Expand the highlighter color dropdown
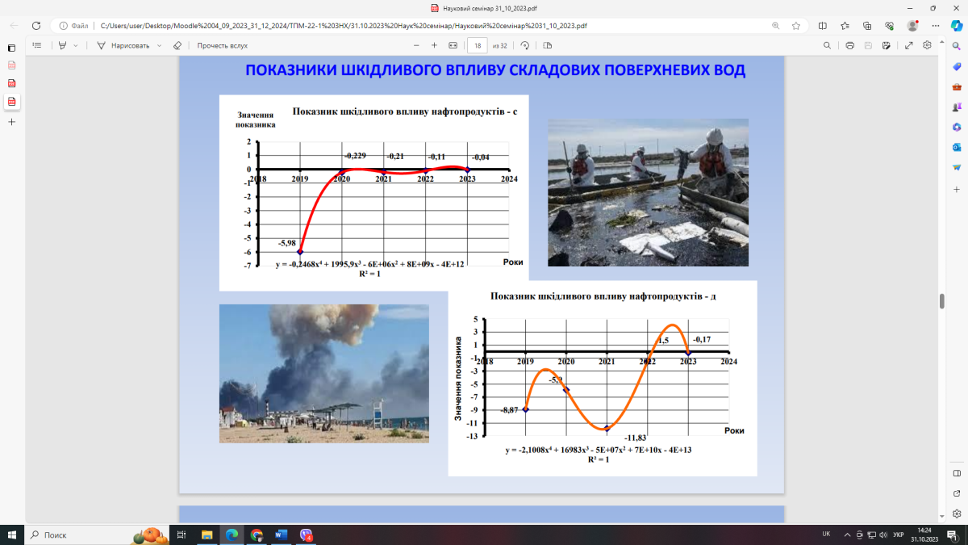The image size is (968, 545). click(76, 45)
